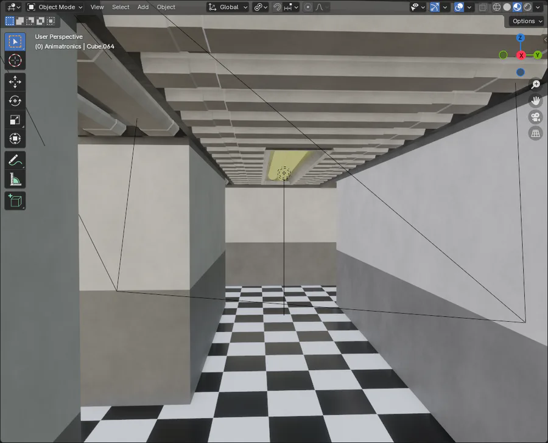Image resolution: width=548 pixels, height=443 pixels.
Task: Click the User Perspective label
Action: click(58, 37)
